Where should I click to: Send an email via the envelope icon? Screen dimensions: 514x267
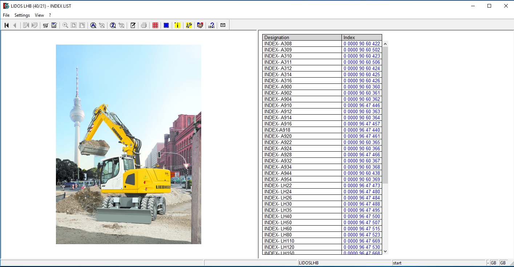click(x=222, y=25)
